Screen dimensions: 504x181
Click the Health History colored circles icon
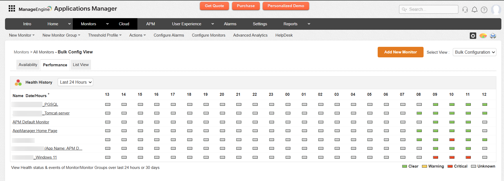coord(18,82)
